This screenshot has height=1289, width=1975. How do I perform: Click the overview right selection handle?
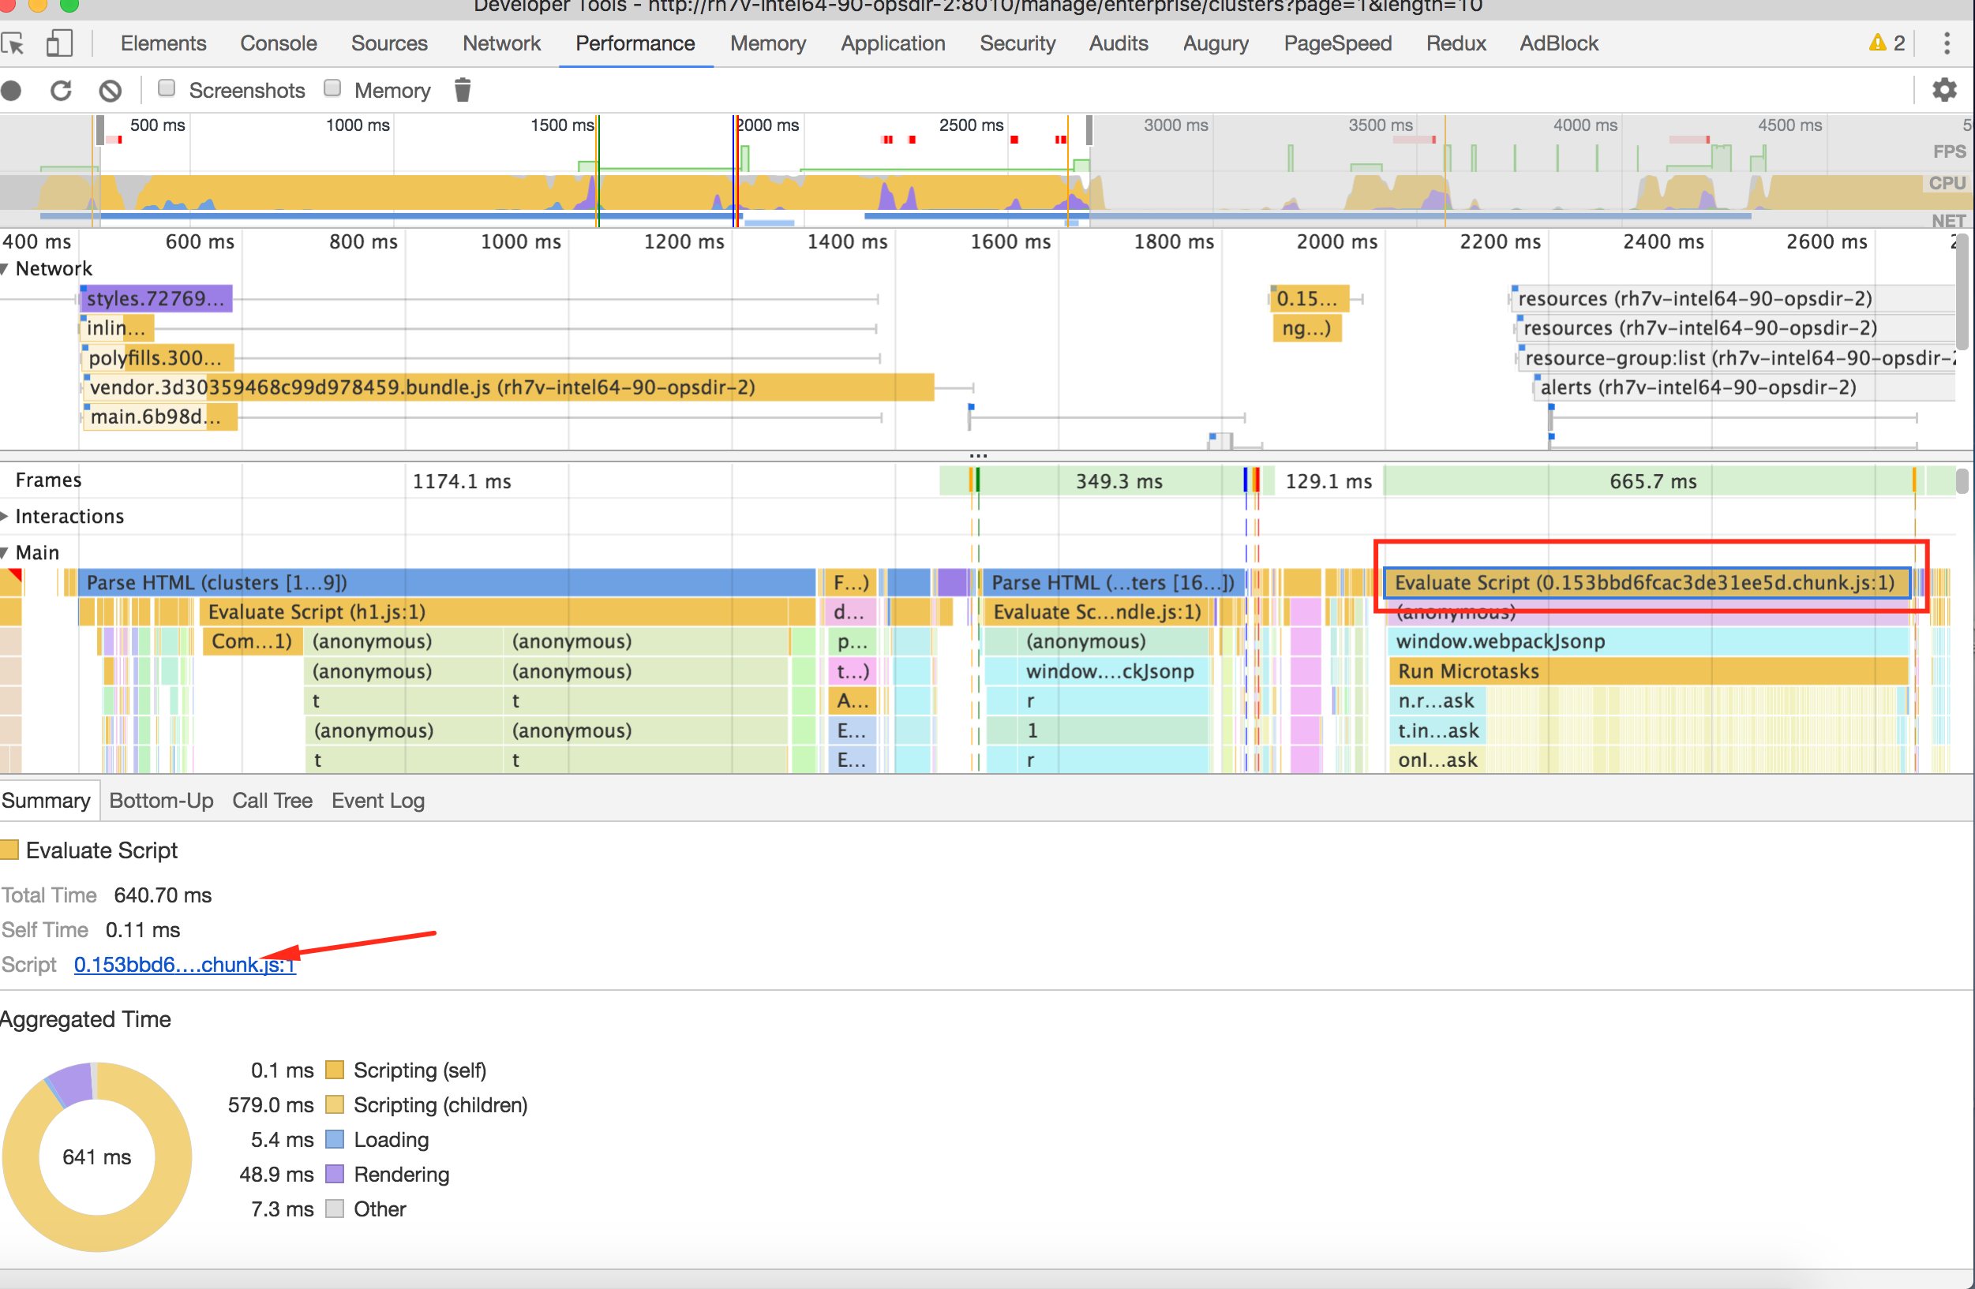pyautogui.click(x=1088, y=131)
